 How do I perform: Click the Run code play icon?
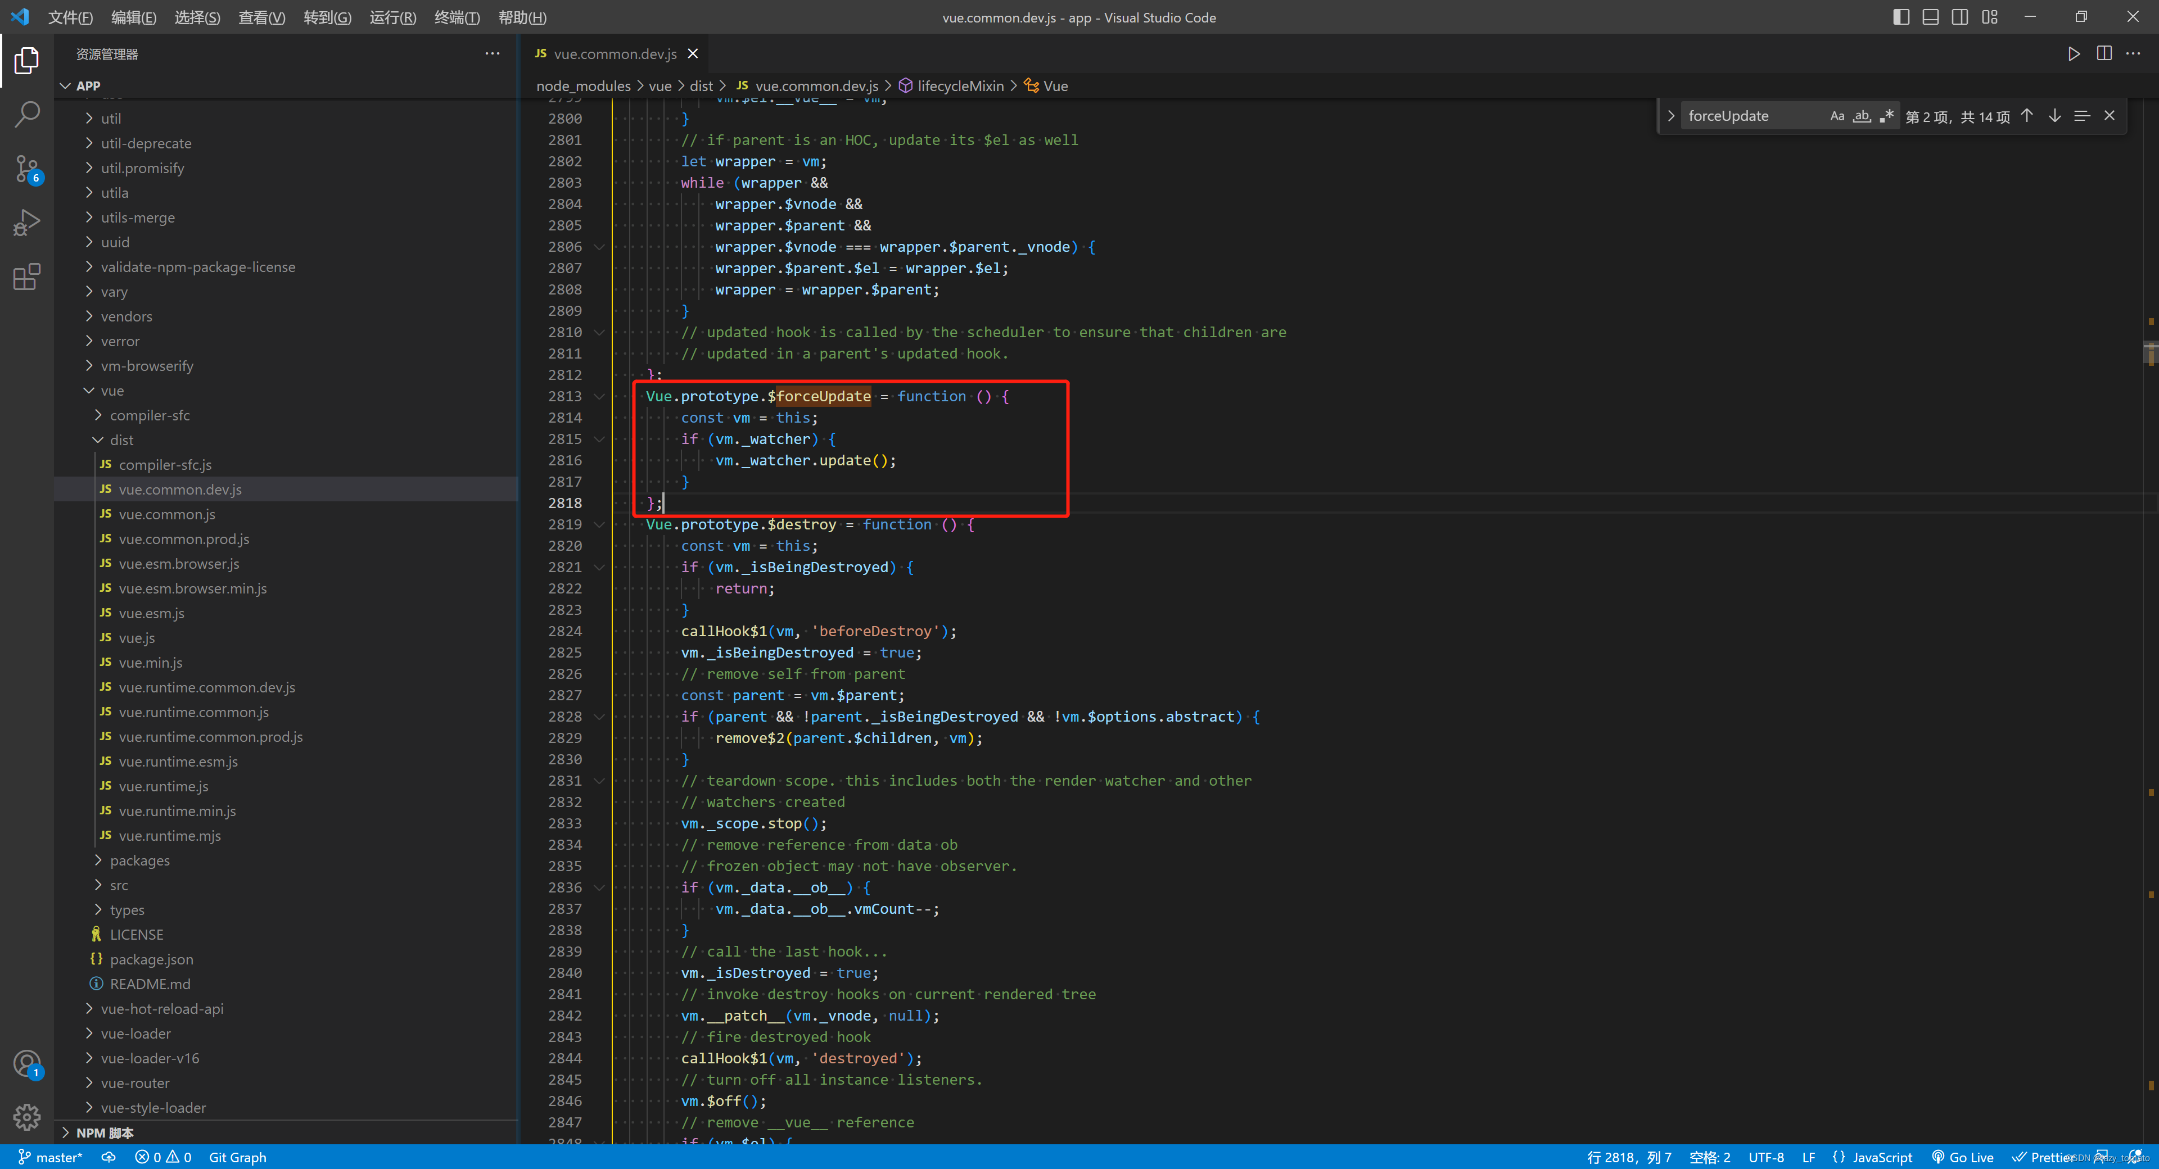pyautogui.click(x=2074, y=53)
